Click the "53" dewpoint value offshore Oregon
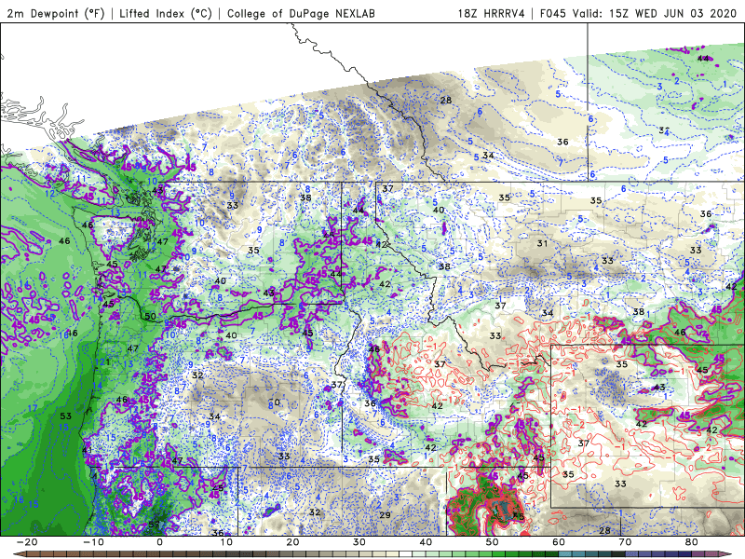This screenshot has width=745, height=559. tap(65, 416)
